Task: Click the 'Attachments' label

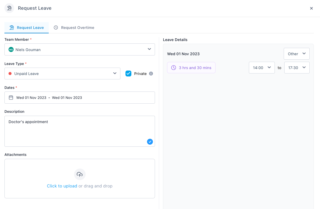Action: (x=16, y=154)
